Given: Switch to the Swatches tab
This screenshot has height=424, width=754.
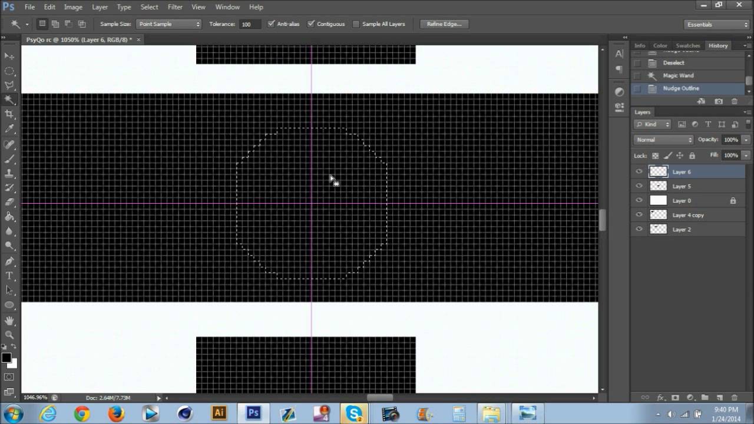Looking at the screenshot, I should [x=688, y=45].
